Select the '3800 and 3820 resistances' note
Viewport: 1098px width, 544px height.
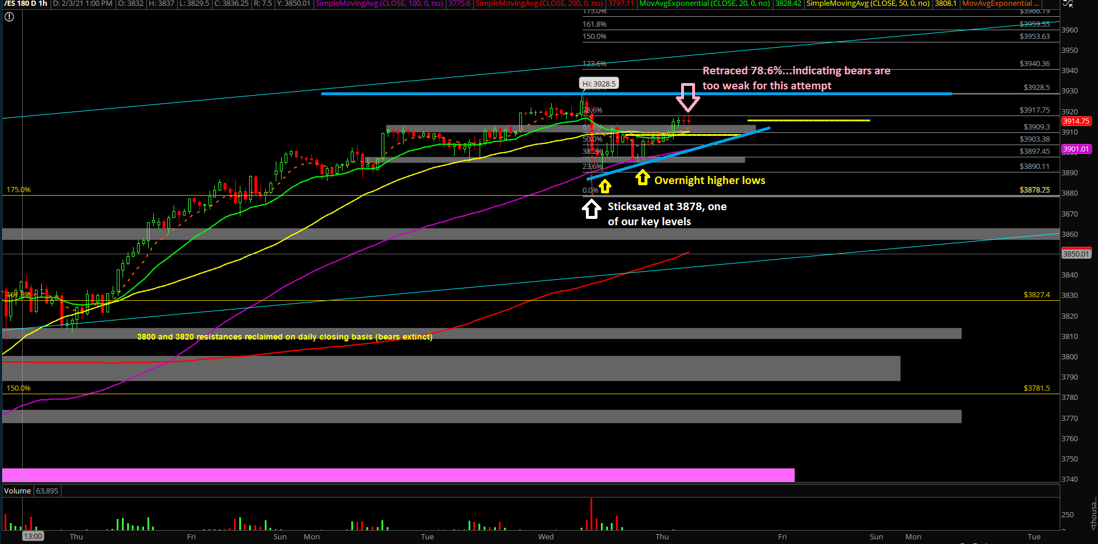click(x=285, y=337)
